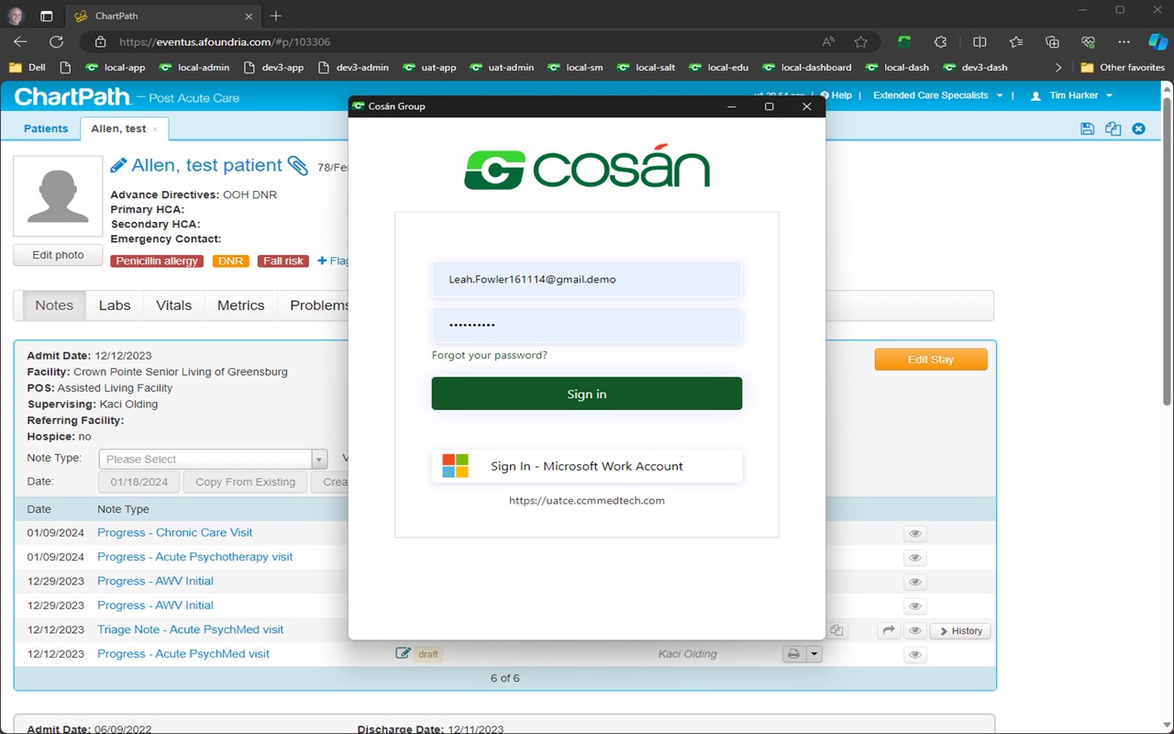The height and width of the screenshot is (734, 1174).
Task: Open the Labs tab
Action: pyautogui.click(x=115, y=306)
